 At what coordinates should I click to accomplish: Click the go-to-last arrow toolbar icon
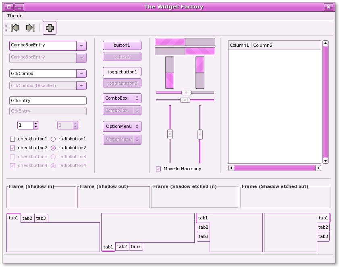click(x=30, y=28)
